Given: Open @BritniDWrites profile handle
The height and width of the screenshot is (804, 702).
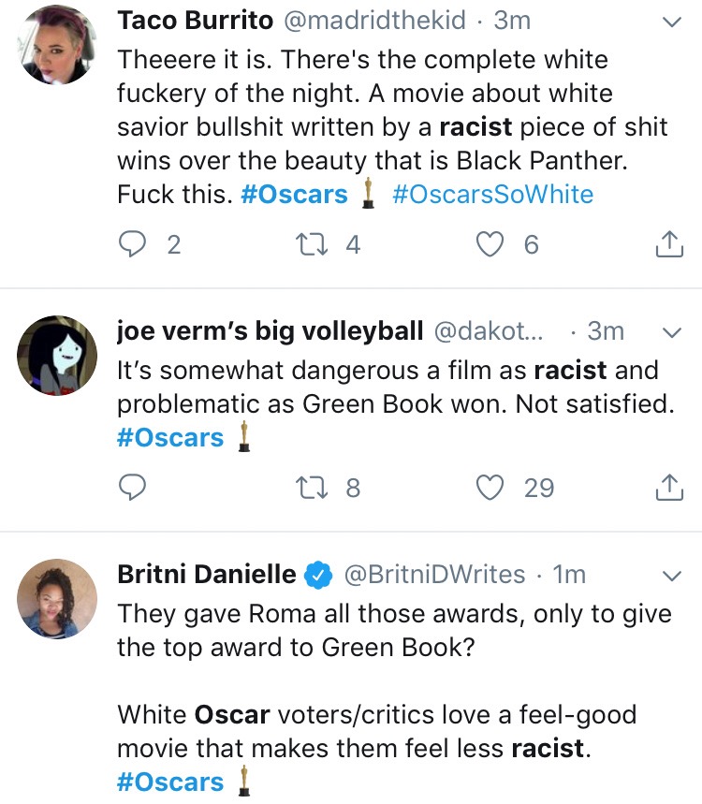Looking at the screenshot, I should 434,575.
